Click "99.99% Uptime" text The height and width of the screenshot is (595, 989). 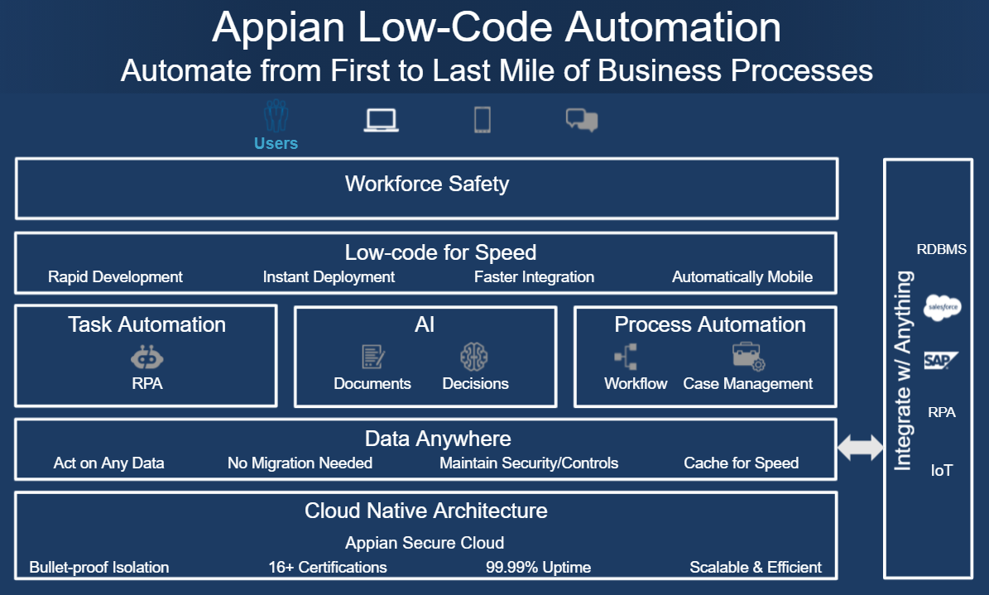tap(539, 567)
